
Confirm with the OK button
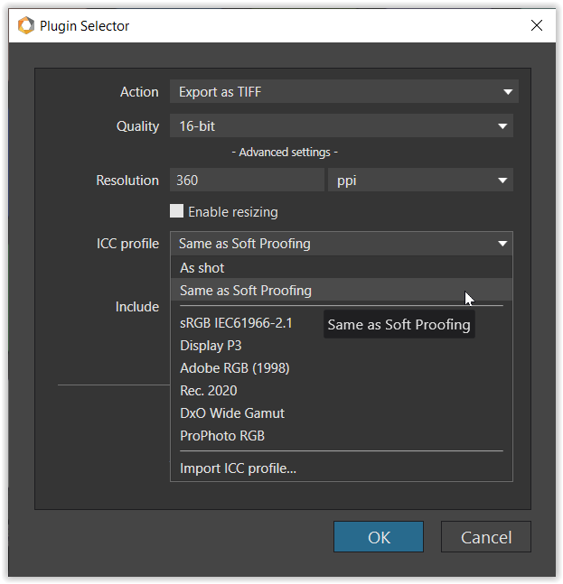pos(379,537)
